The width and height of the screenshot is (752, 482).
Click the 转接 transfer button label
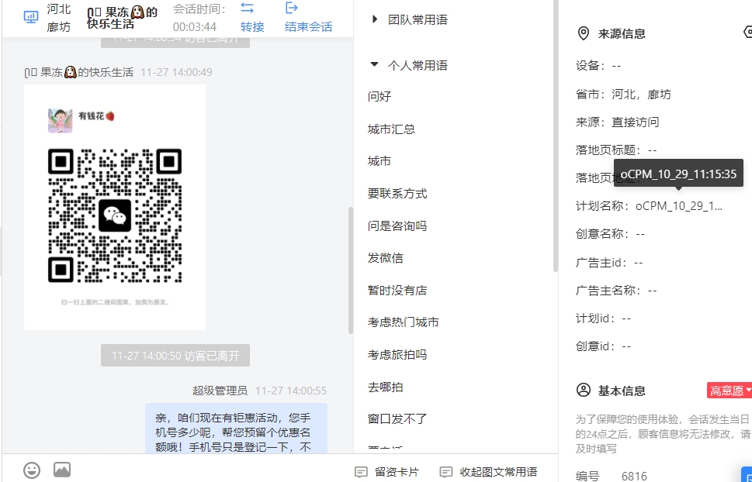click(x=252, y=27)
